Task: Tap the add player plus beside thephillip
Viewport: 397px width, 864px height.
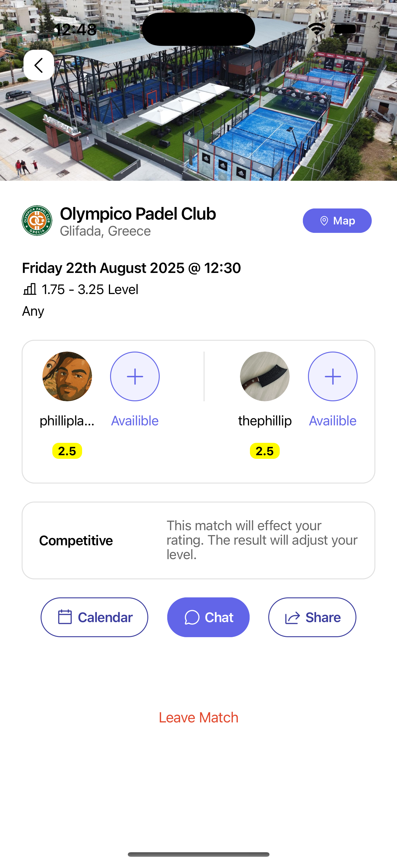Action: click(x=333, y=376)
